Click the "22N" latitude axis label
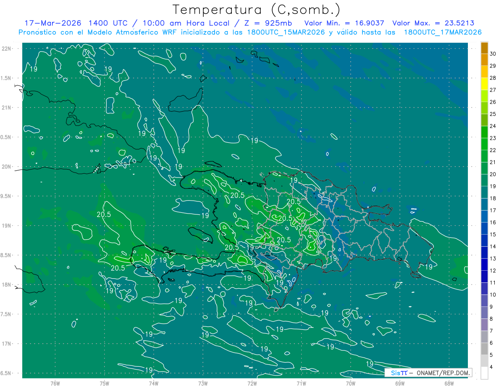The width and height of the screenshot is (504, 389). (7, 49)
